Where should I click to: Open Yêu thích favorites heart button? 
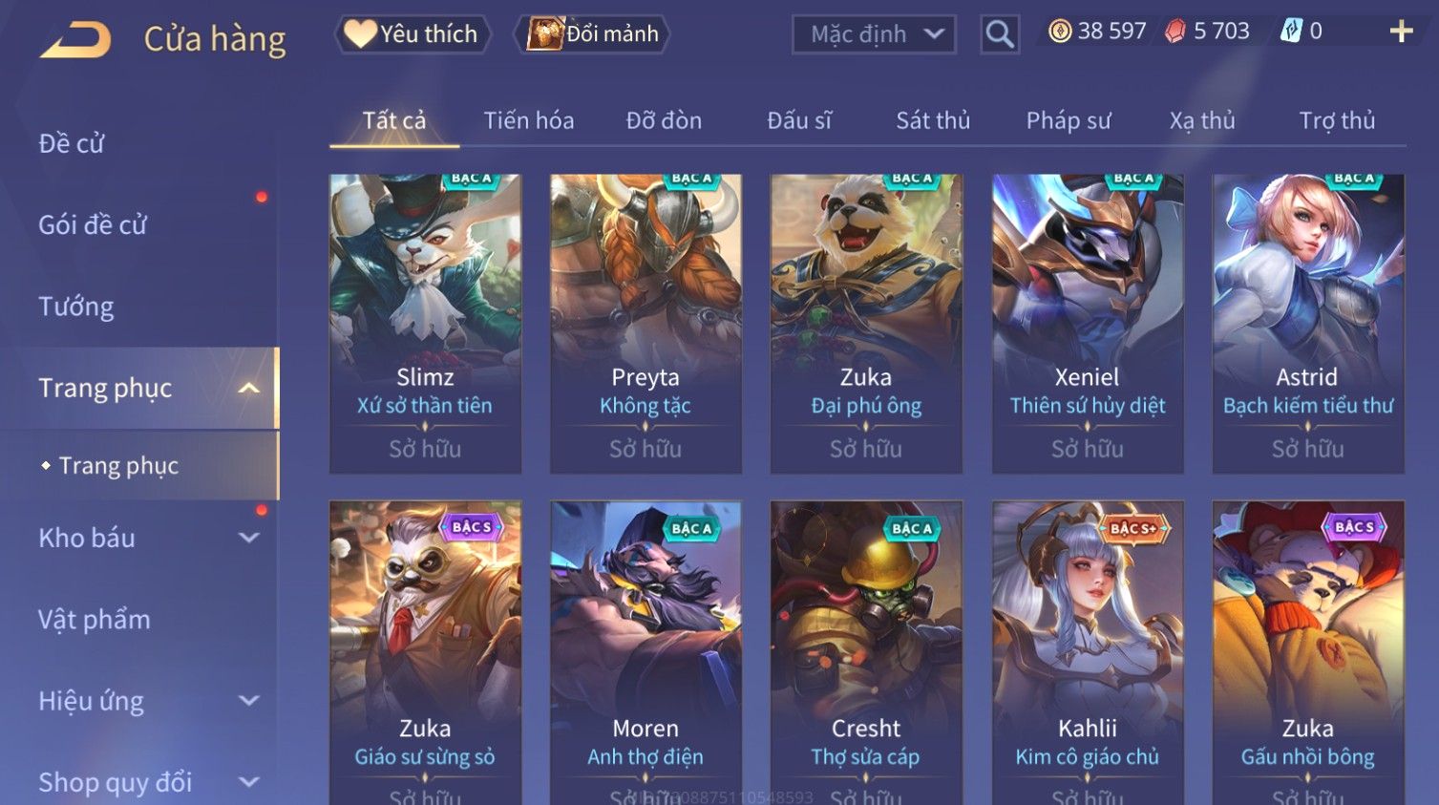click(x=412, y=33)
